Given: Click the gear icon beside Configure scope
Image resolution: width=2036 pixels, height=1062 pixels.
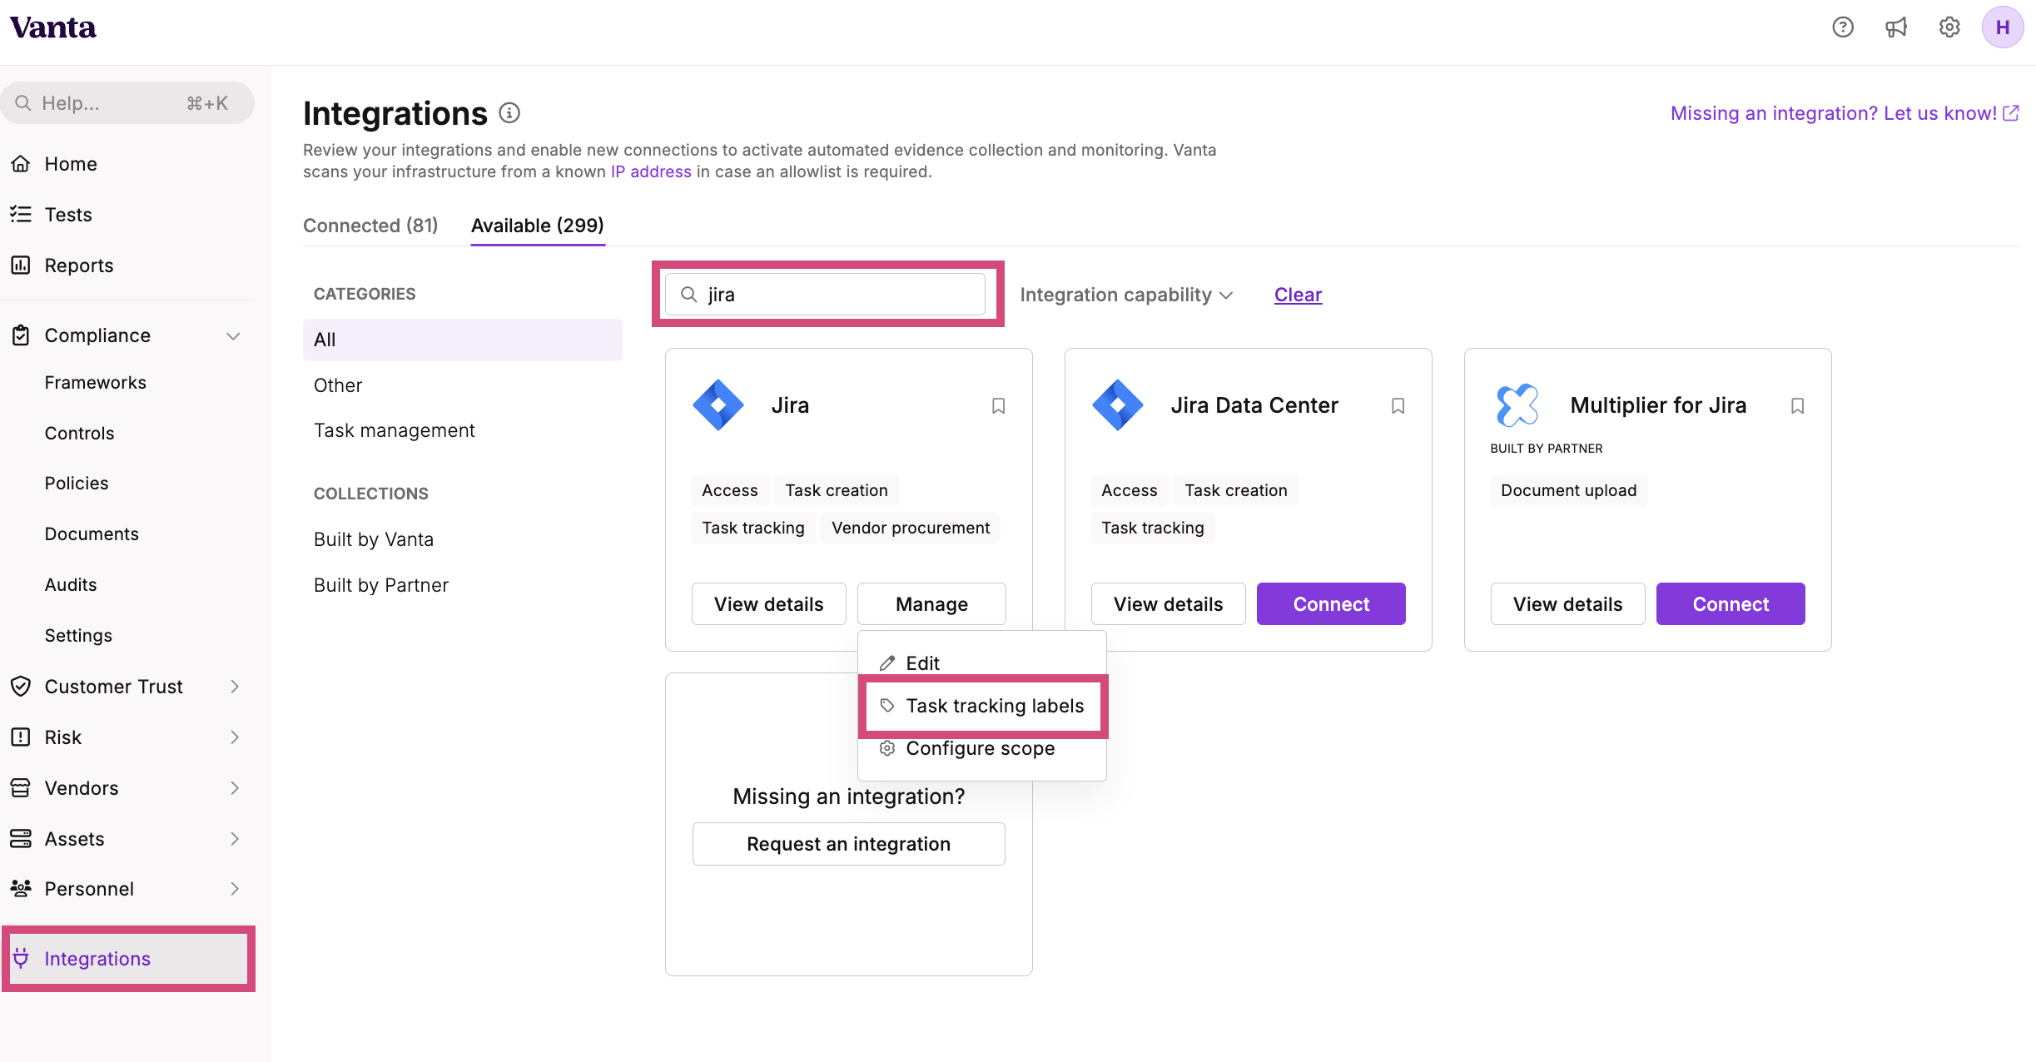Looking at the screenshot, I should click(887, 748).
